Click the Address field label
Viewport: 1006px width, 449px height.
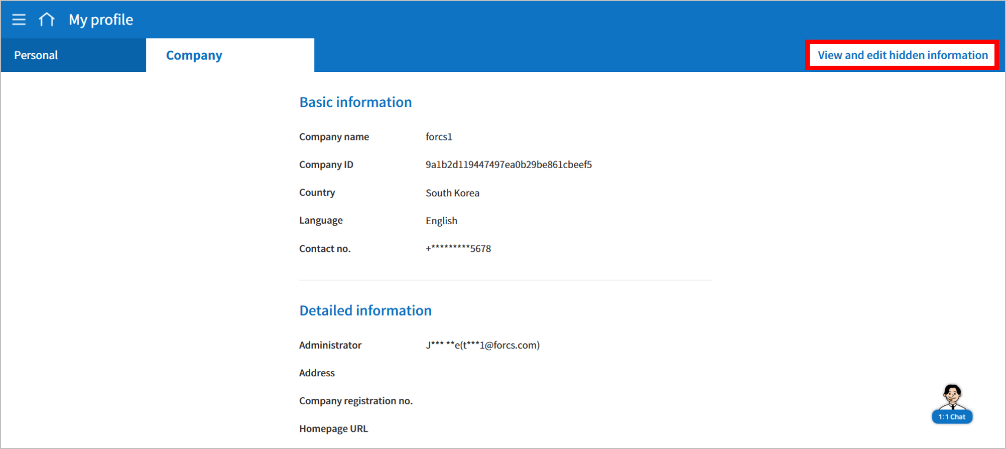pos(317,373)
